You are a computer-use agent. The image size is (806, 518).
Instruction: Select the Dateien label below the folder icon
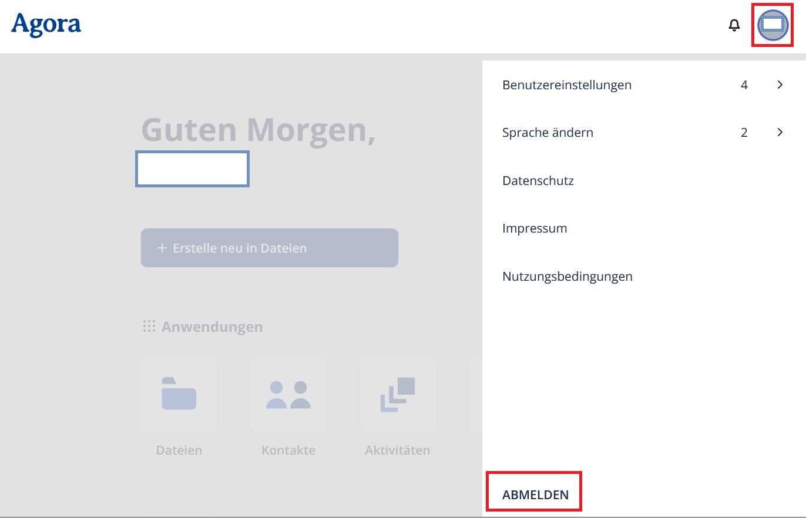(x=179, y=450)
